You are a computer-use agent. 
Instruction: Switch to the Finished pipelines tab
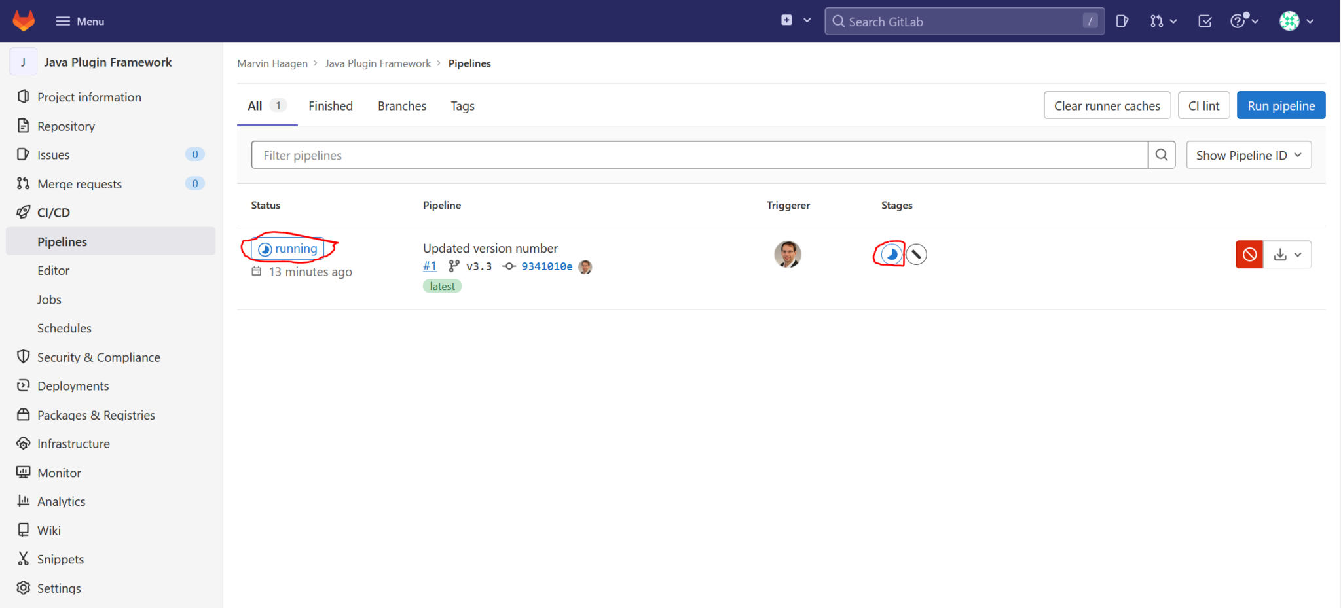pyautogui.click(x=331, y=105)
